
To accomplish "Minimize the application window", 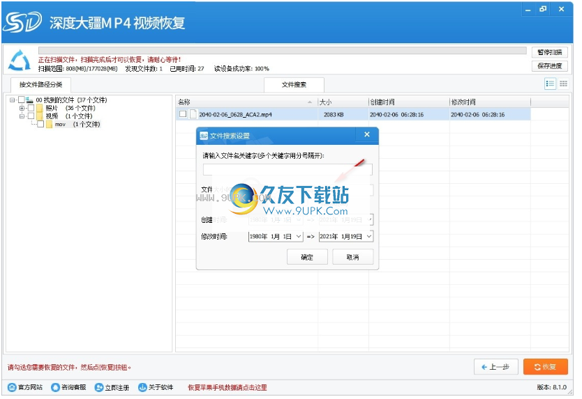I will click(528, 9).
